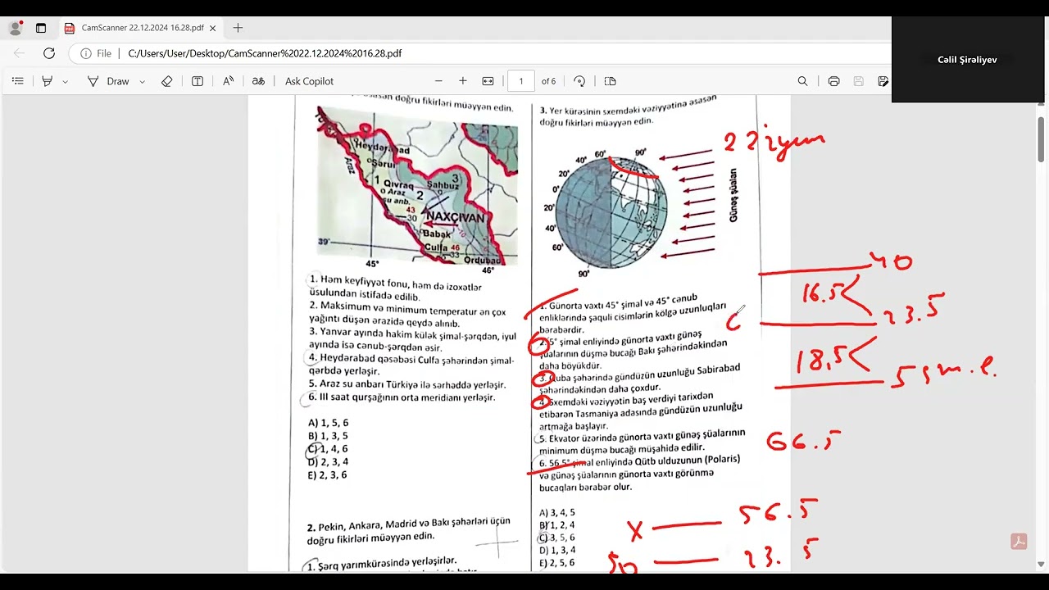This screenshot has height=590, width=1049.
Task: Print the PDF document
Action: (833, 81)
